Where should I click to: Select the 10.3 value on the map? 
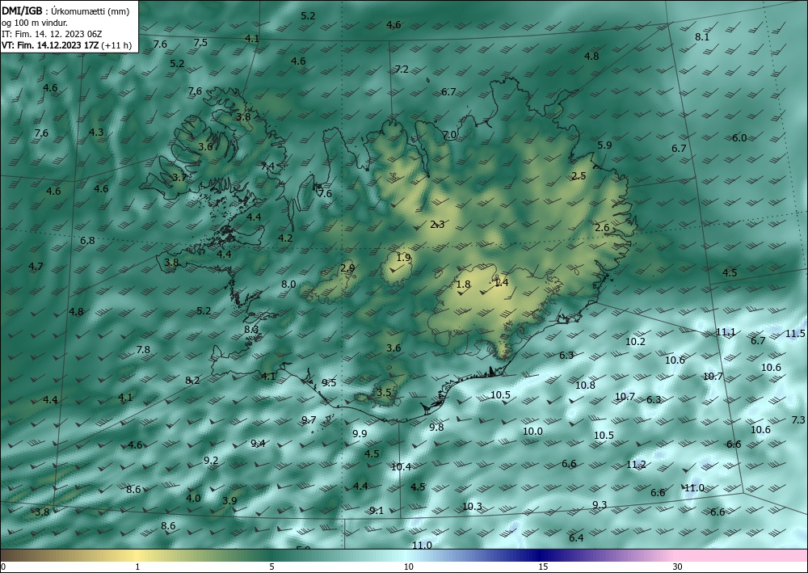pos(472,507)
